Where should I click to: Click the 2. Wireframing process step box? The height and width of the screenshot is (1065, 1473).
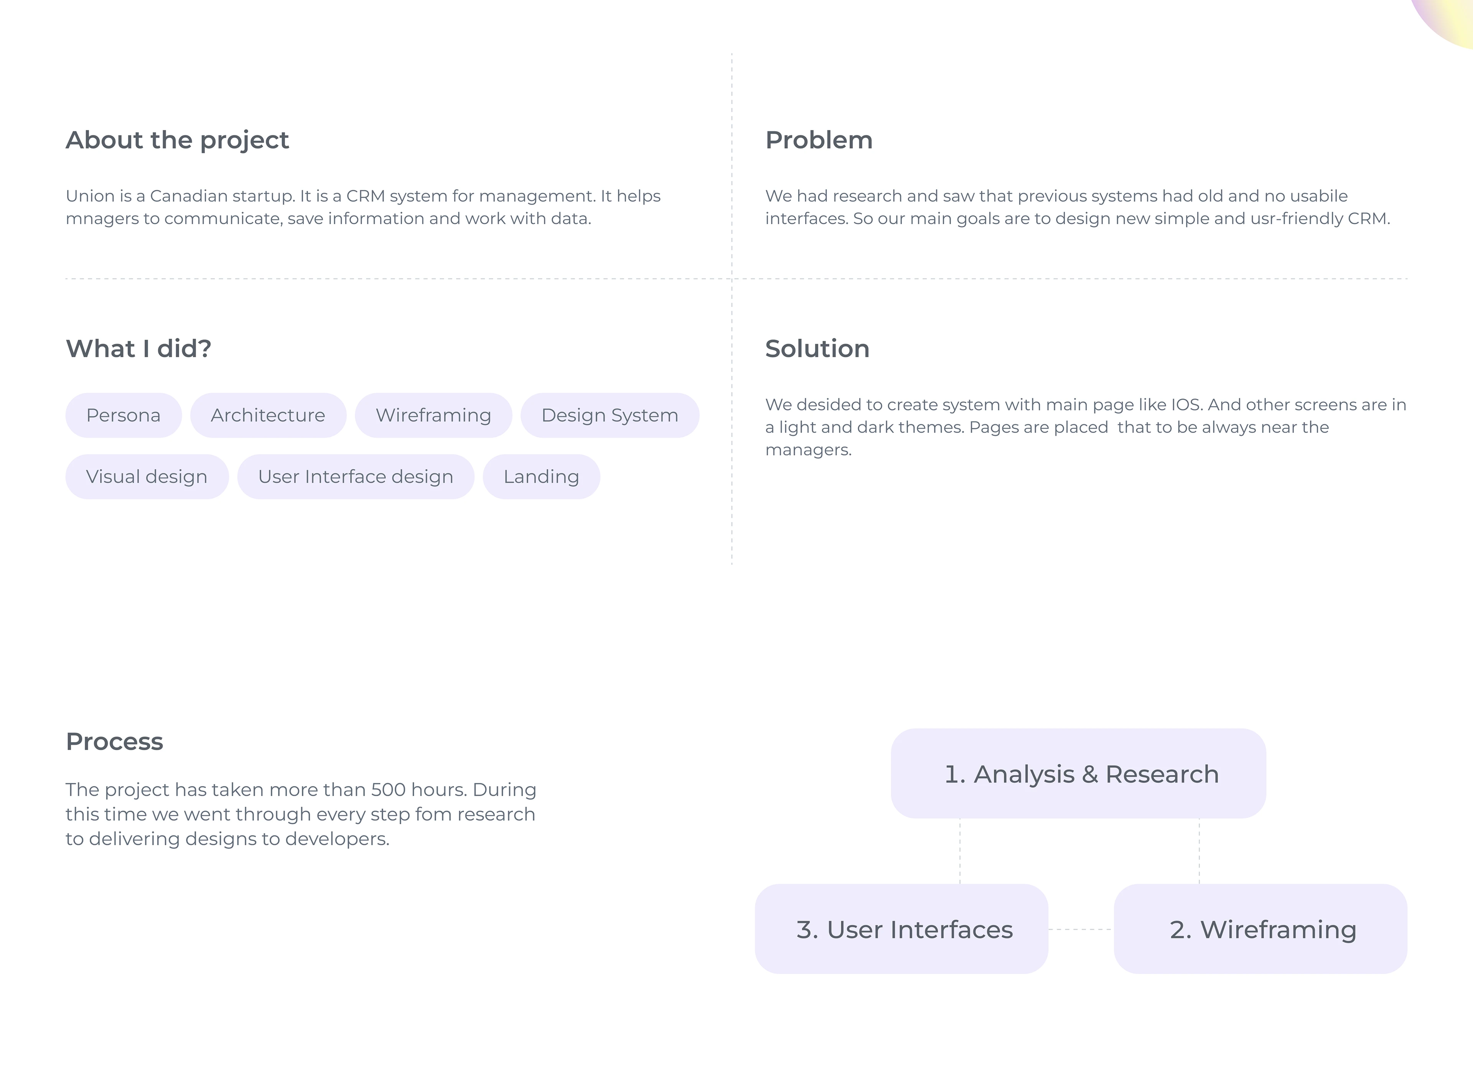tap(1260, 929)
